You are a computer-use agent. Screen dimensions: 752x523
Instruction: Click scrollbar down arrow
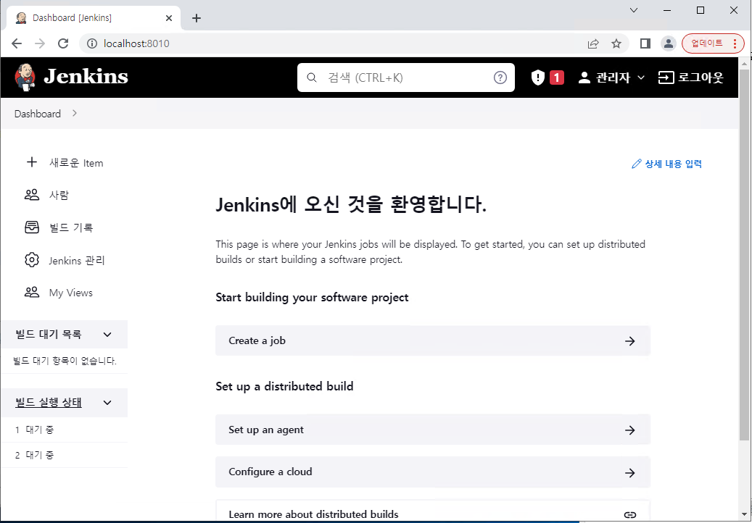pos(744,515)
